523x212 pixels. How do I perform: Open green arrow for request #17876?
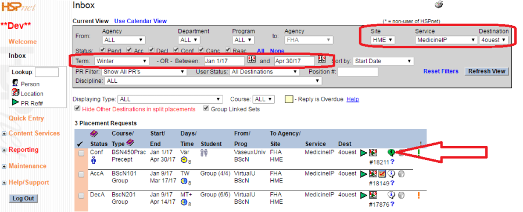pyautogui.click(x=364, y=195)
